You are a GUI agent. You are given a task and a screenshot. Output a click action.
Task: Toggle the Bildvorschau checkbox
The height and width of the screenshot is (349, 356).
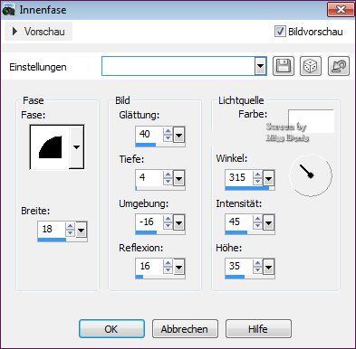pyautogui.click(x=280, y=32)
